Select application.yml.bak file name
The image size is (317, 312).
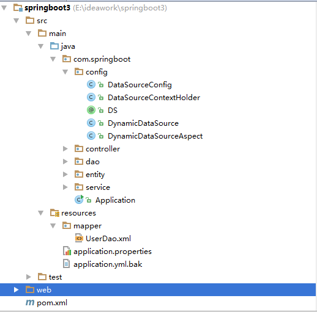click(108, 264)
